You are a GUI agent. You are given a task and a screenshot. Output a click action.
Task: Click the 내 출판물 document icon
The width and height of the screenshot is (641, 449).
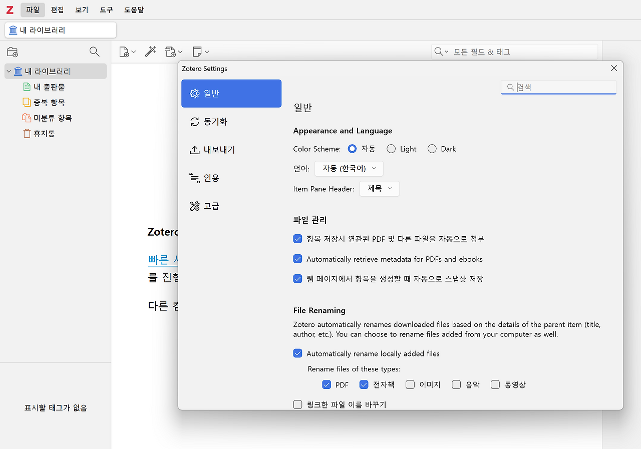point(27,87)
